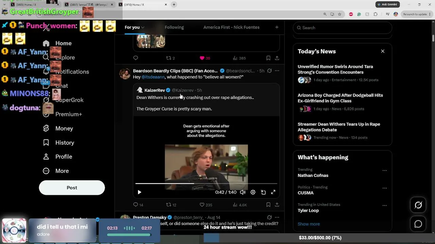Image resolution: width=435 pixels, height=244 pixels.
Task: Click Ask Gemini in browser title bar
Action: coord(387,4)
